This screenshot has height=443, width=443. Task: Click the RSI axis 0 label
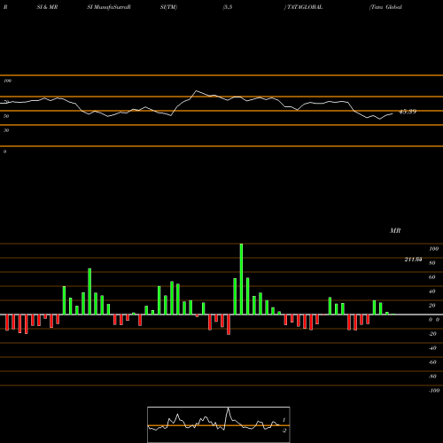click(4, 152)
